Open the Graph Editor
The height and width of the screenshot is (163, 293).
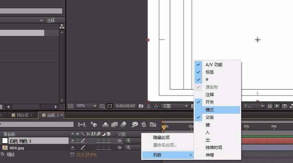point(153,124)
